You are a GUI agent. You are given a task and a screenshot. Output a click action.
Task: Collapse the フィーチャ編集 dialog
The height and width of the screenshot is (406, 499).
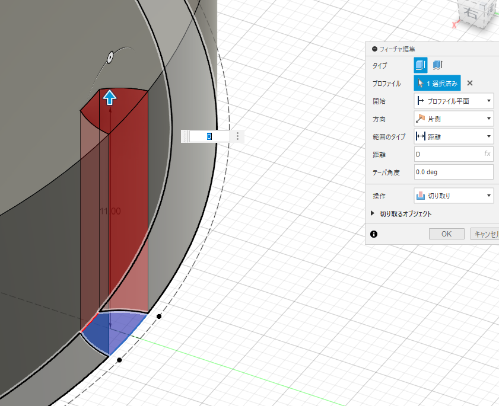click(374, 49)
